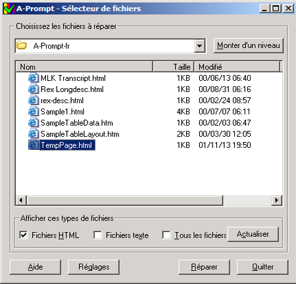Image resolution: width=296 pixels, height=284 pixels.
Task: Click the SampleTableData.htm file icon
Action: (x=34, y=123)
